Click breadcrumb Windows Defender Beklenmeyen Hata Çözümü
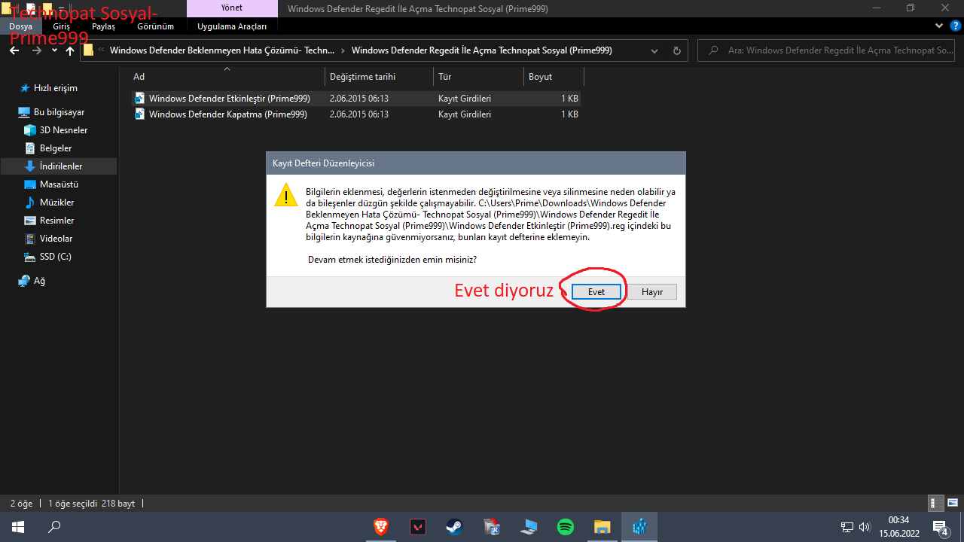The height and width of the screenshot is (542, 964). pos(222,50)
